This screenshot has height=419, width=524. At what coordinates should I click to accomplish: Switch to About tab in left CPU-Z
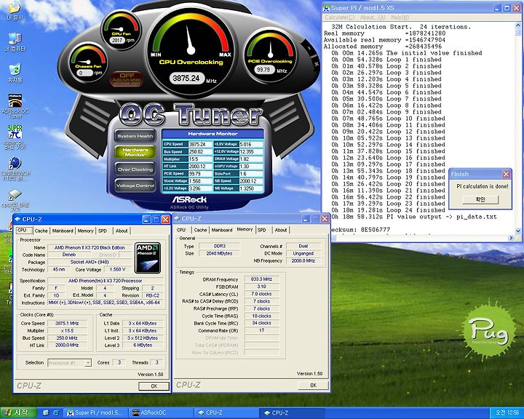[x=122, y=231]
